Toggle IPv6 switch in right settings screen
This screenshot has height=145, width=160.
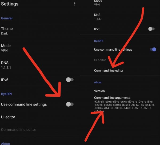coord(151,29)
